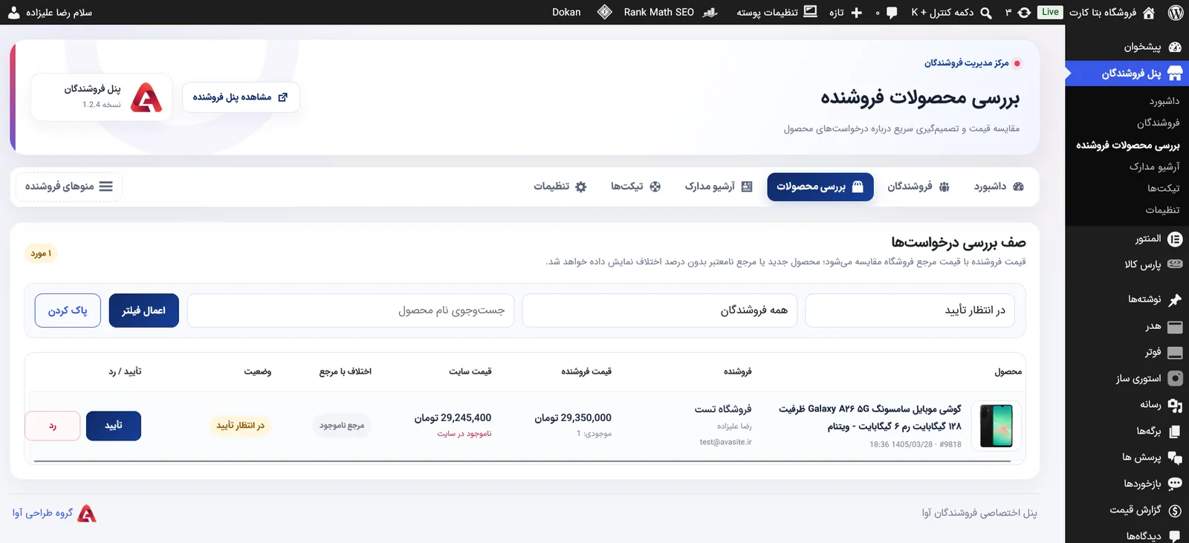Switch to آرشیو مدارک tab

(x=719, y=186)
